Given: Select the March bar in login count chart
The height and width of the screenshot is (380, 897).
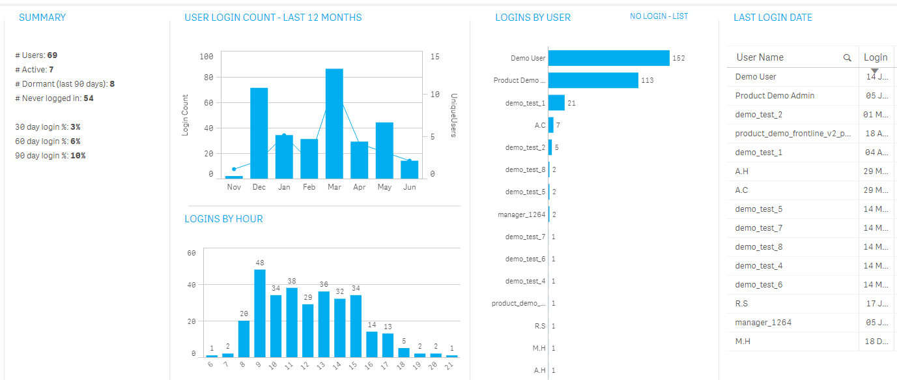Looking at the screenshot, I should click(x=334, y=124).
